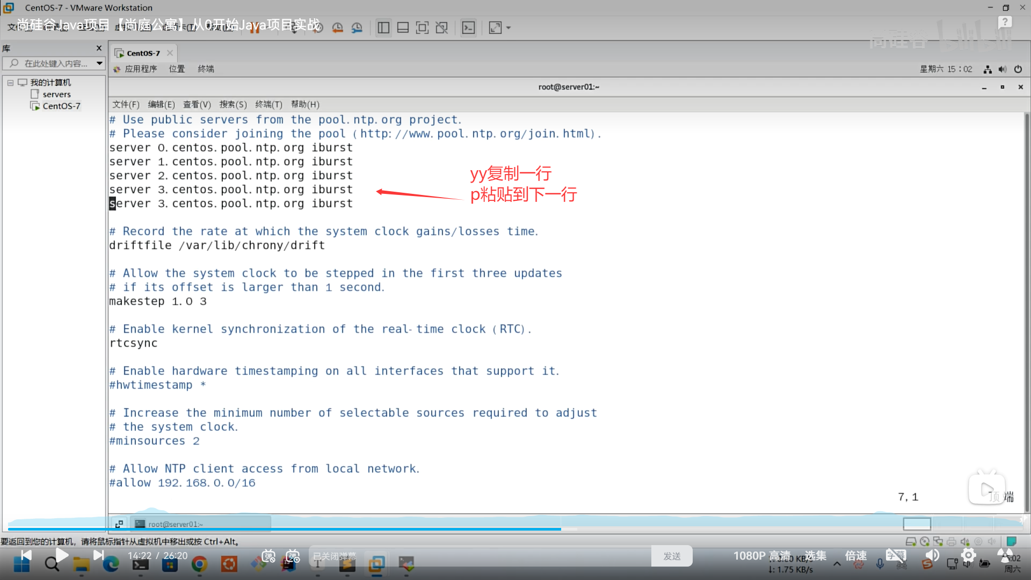
Task: Click 1080P 高清 quality selector
Action: 762,555
